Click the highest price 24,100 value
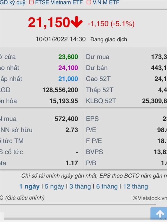 point(68,68)
